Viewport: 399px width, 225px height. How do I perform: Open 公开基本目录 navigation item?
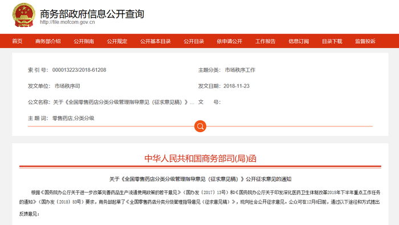coord(156,41)
